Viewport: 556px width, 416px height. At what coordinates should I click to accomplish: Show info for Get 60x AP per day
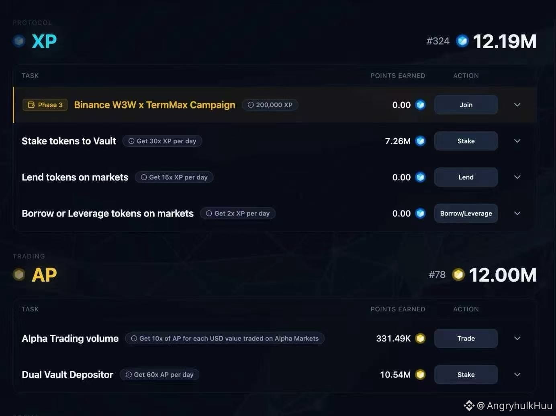(159, 374)
